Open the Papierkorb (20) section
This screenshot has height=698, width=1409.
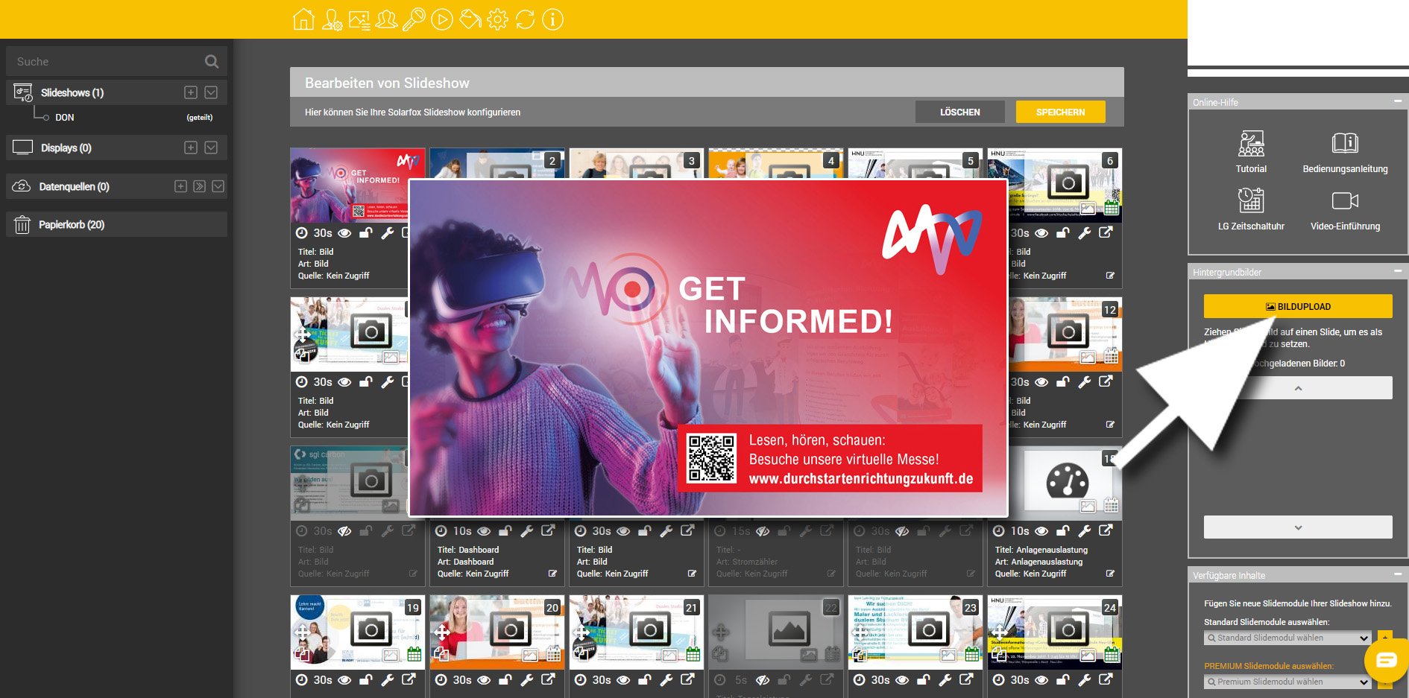pos(72,224)
